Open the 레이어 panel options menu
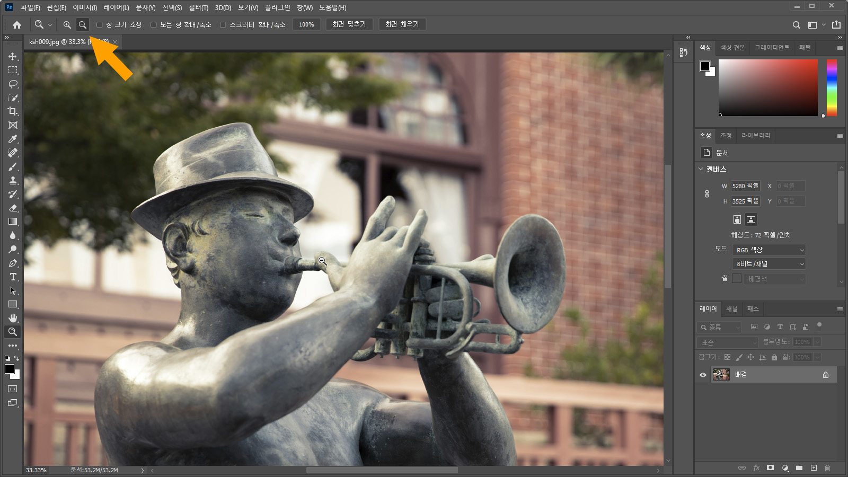The image size is (848, 477). click(840, 309)
